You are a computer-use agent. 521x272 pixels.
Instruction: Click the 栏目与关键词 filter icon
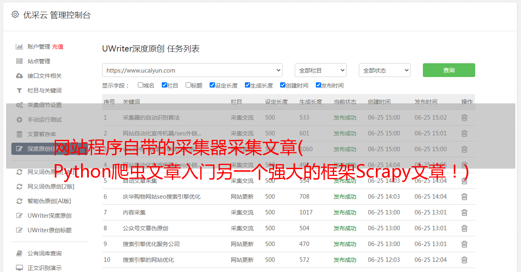(x=19, y=90)
